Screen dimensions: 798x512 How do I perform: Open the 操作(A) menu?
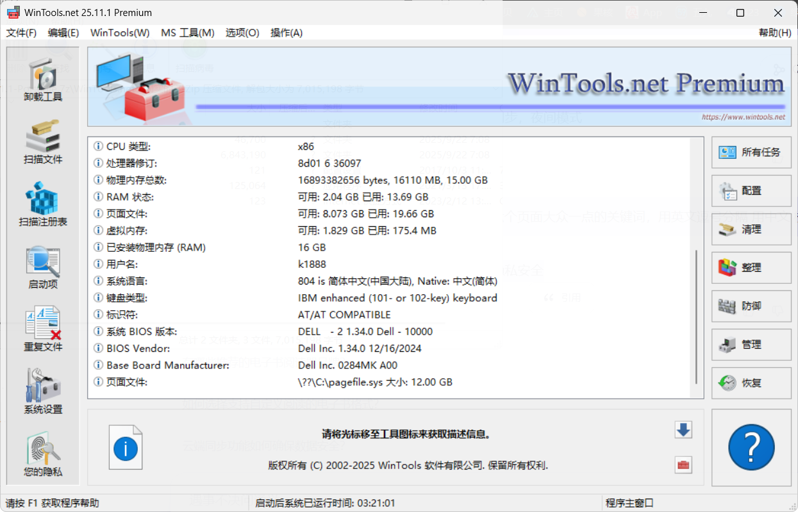pos(287,33)
